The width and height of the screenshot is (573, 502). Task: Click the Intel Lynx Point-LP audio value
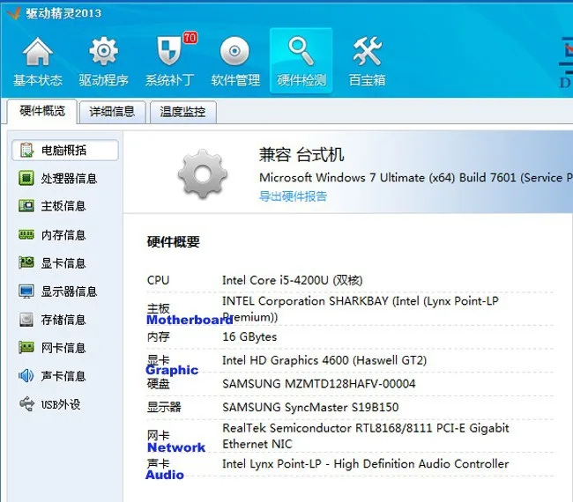point(366,463)
